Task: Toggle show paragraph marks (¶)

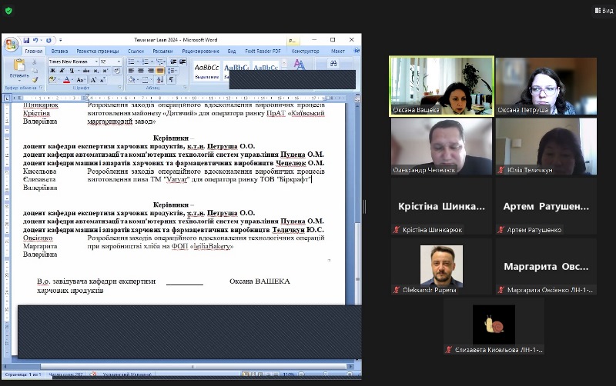Action: (x=171, y=80)
